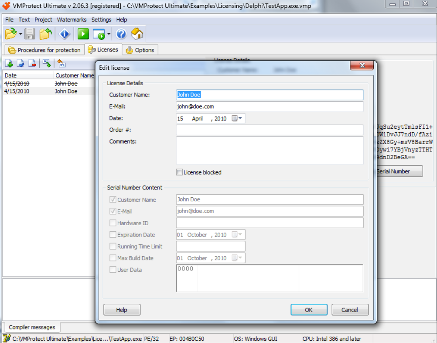Select the month April in Date field

pyautogui.click(x=197, y=119)
